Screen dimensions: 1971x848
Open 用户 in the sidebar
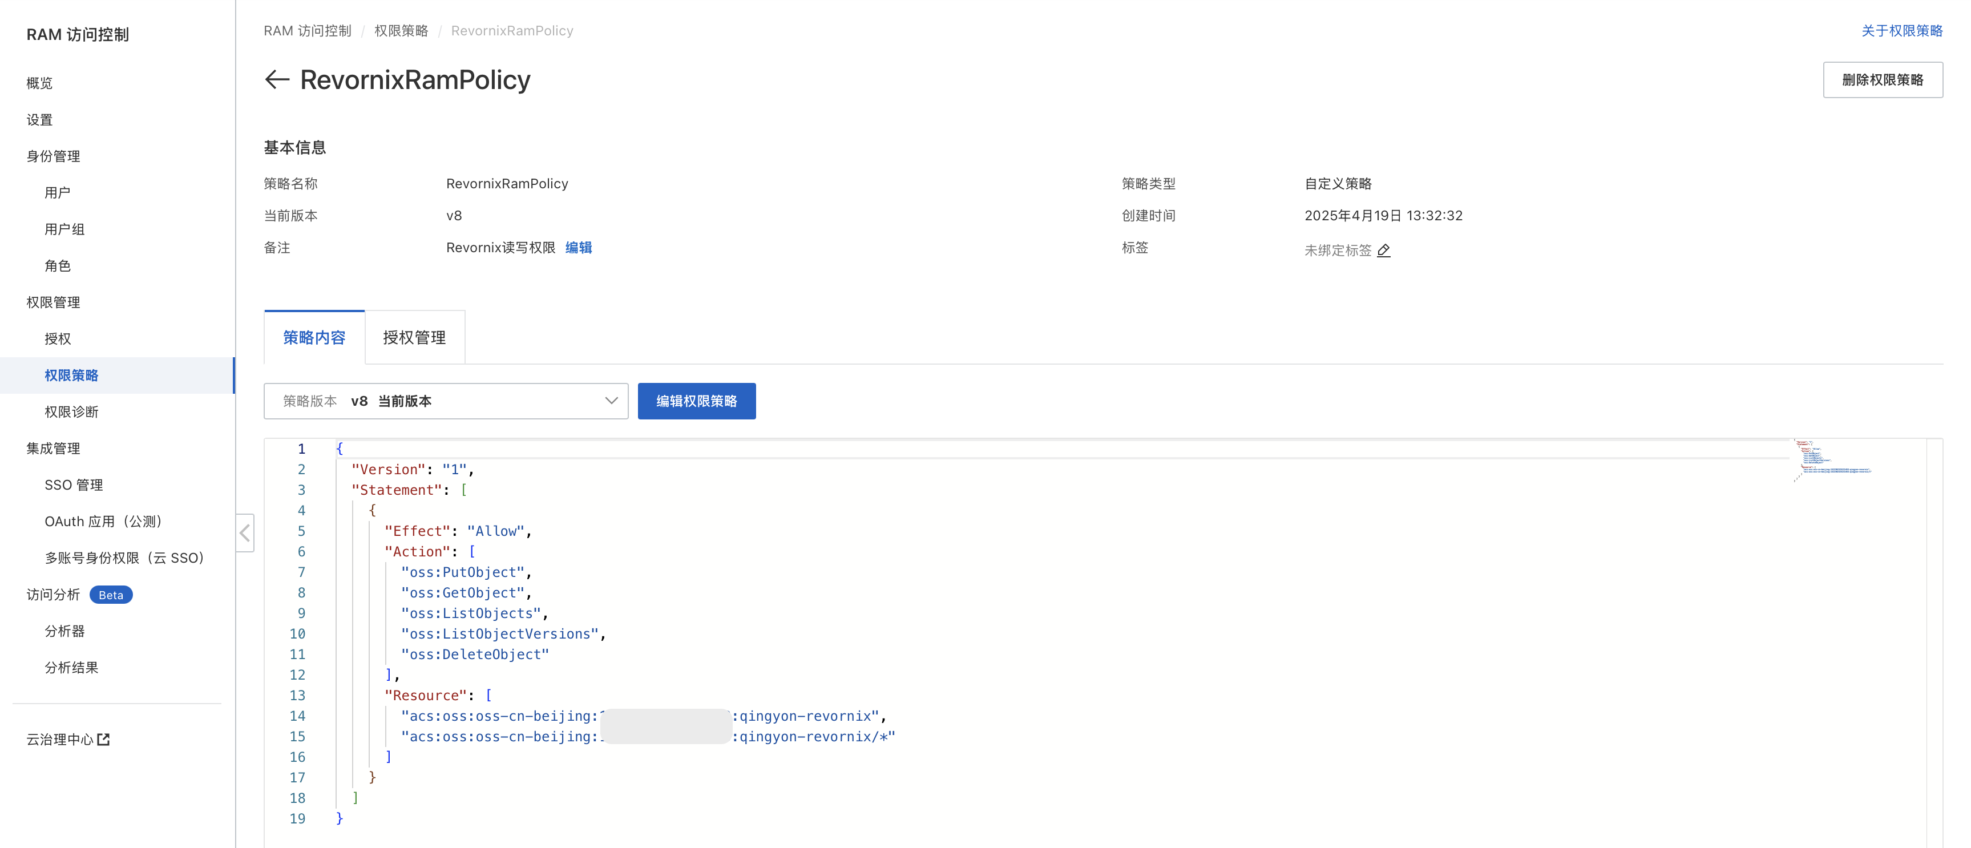[58, 193]
